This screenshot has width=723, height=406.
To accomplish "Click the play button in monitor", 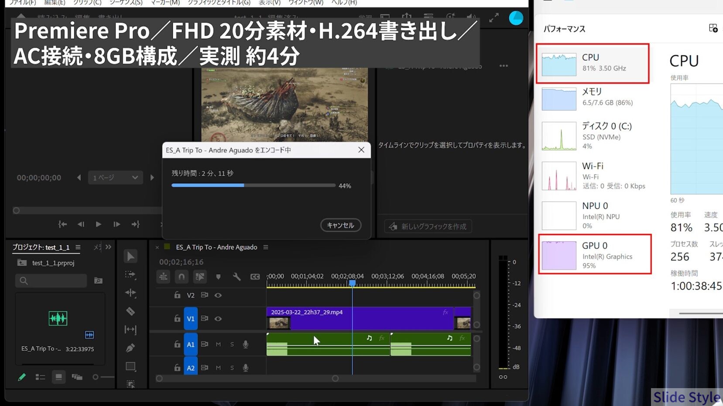I will (x=98, y=224).
